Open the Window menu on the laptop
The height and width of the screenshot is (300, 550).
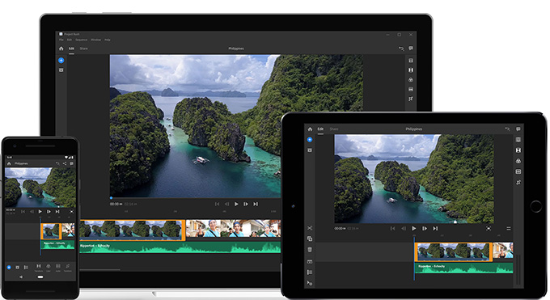pos(95,40)
